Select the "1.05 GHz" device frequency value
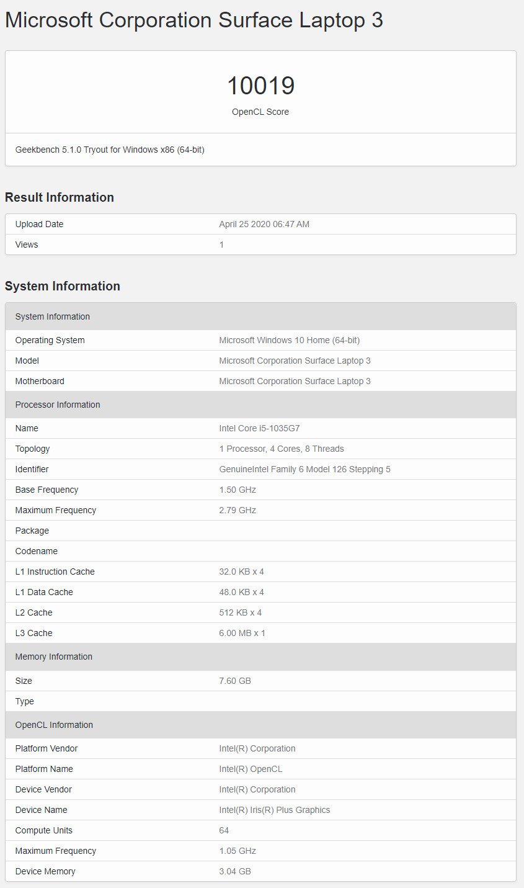The image size is (524, 888). pyautogui.click(x=238, y=851)
